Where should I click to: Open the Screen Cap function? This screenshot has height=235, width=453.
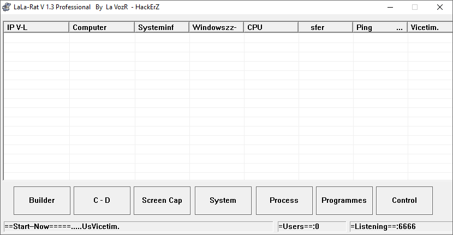click(x=162, y=200)
